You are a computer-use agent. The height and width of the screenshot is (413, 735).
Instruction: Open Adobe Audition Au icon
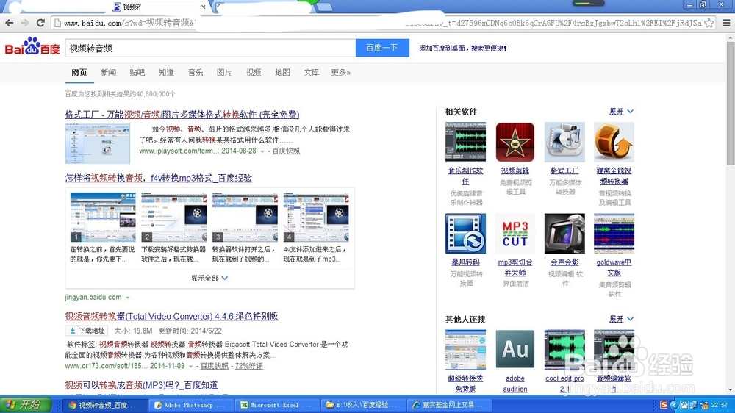pos(515,350)
